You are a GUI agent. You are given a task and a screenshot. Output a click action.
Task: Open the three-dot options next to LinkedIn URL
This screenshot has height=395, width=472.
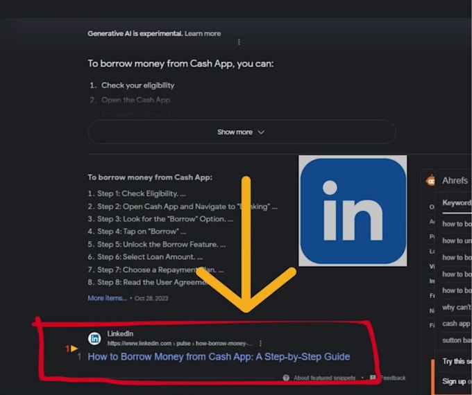[x=260, y=343]
